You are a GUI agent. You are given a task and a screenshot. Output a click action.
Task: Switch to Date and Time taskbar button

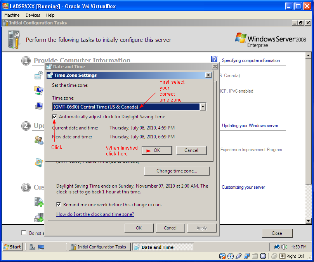163,247
